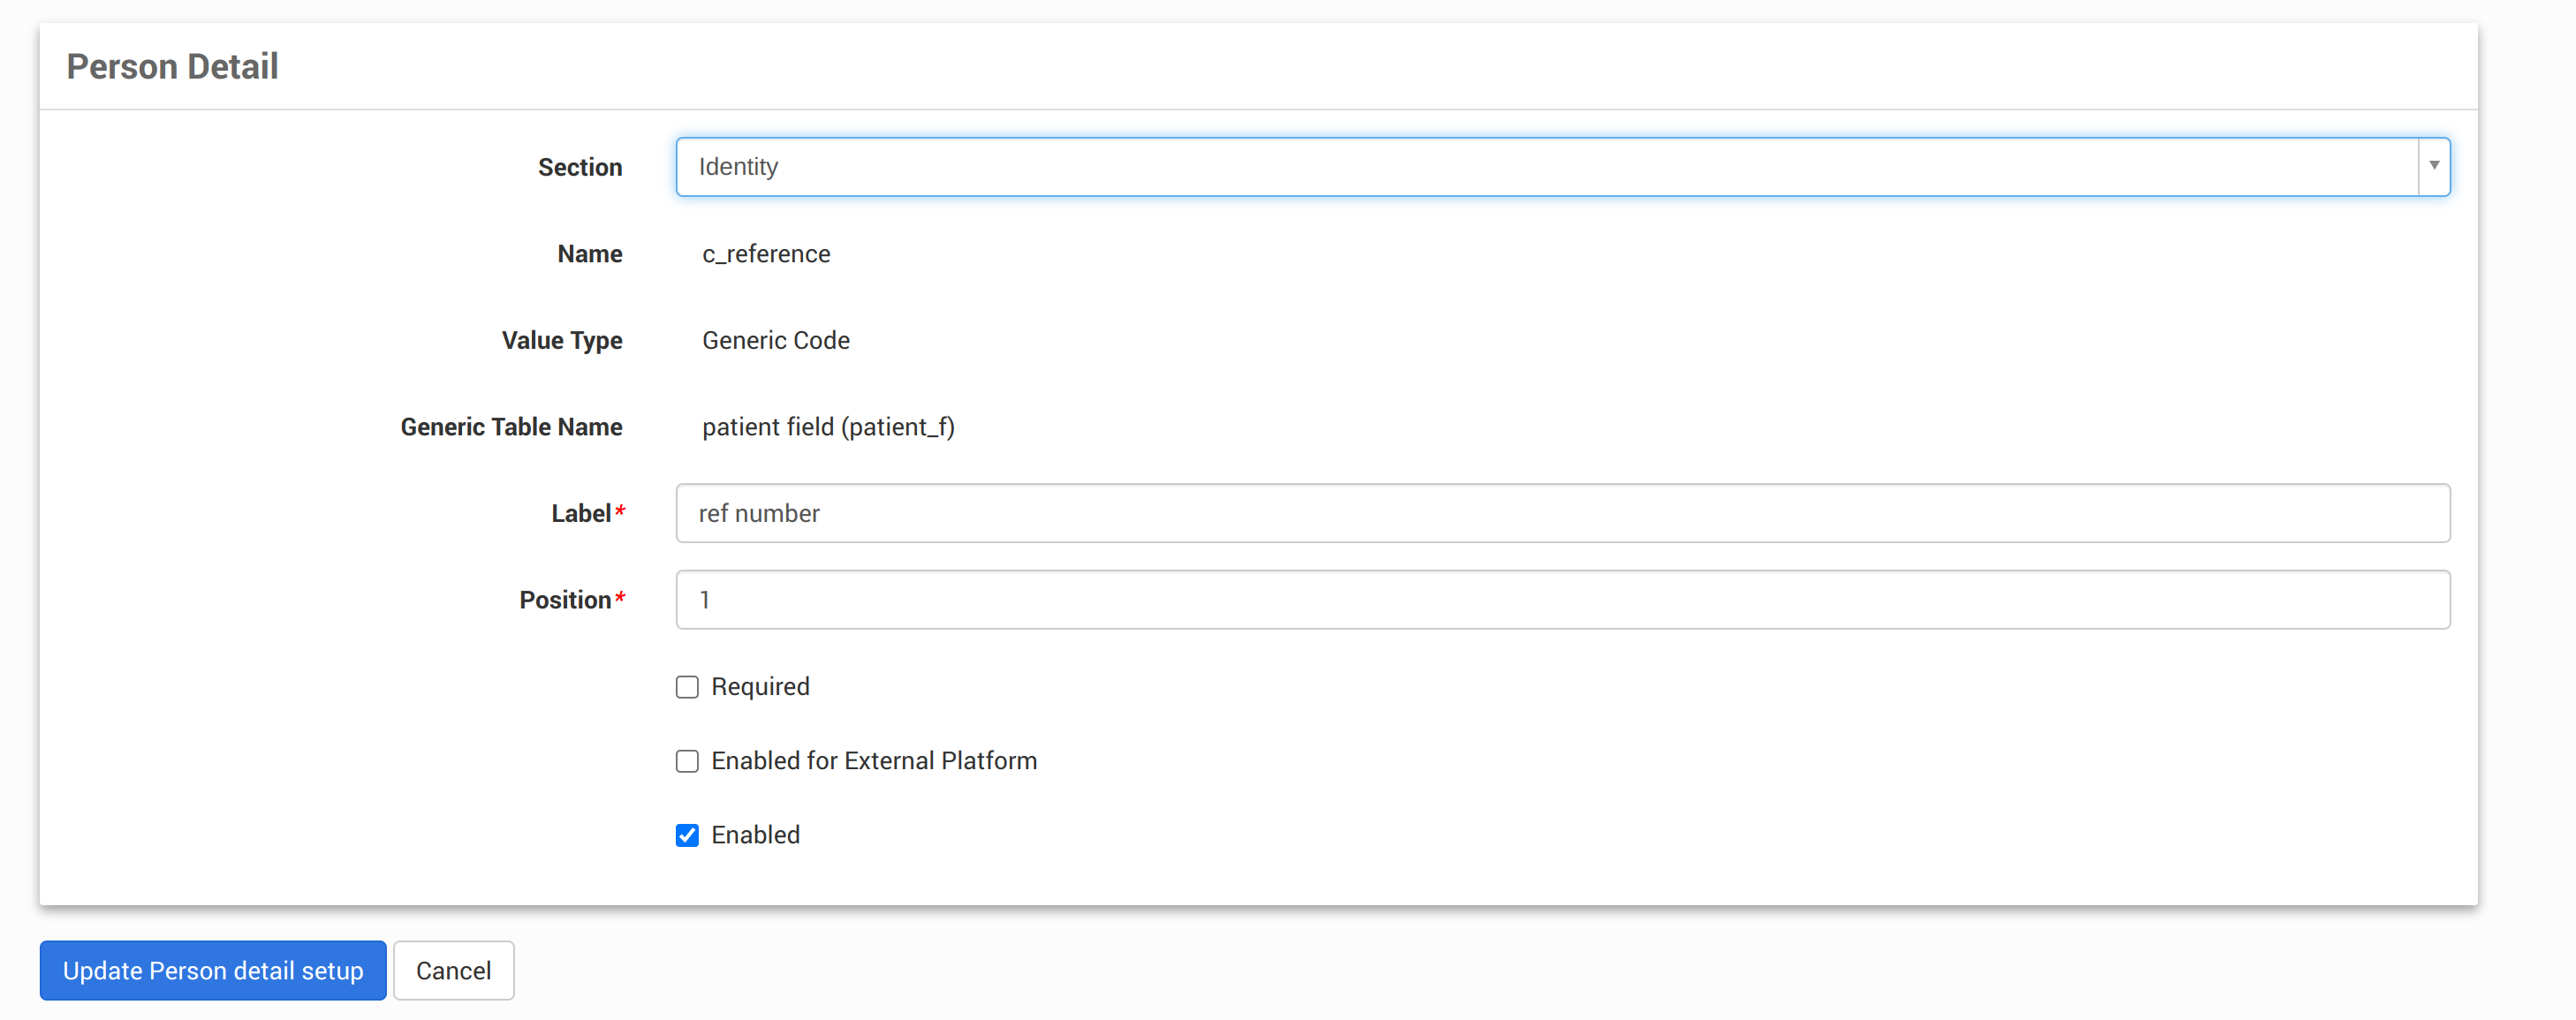This screenshot has width=2576, height=1020.
Task: Enable the External Platform checkbox
Action: pyautogui.click(x=687, y=761)
